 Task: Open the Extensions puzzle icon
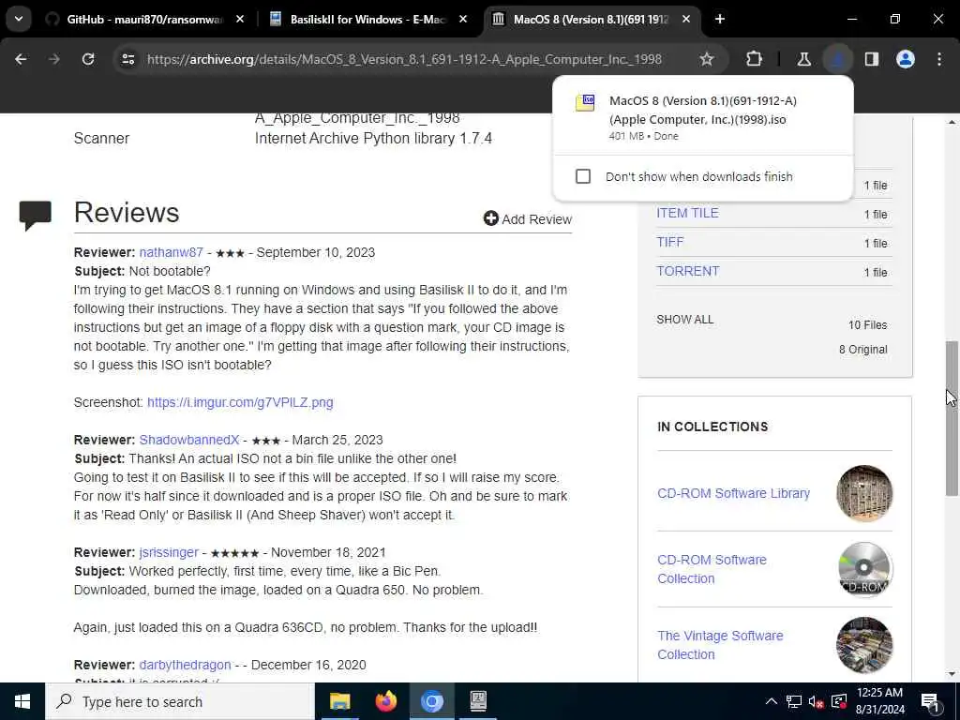point(755,59)
